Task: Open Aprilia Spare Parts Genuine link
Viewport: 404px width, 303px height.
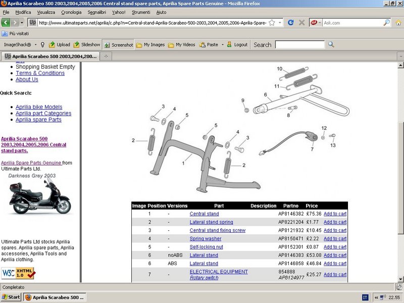Action: (x=31, y=163)
